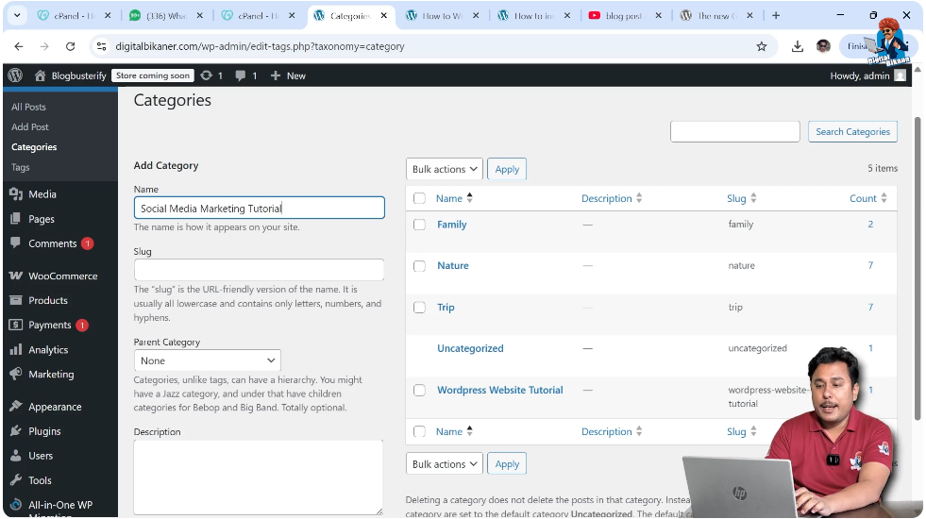Switch to the WhatsApp browser tab
The height and width of the screenshot is (519, 926).
165,16
